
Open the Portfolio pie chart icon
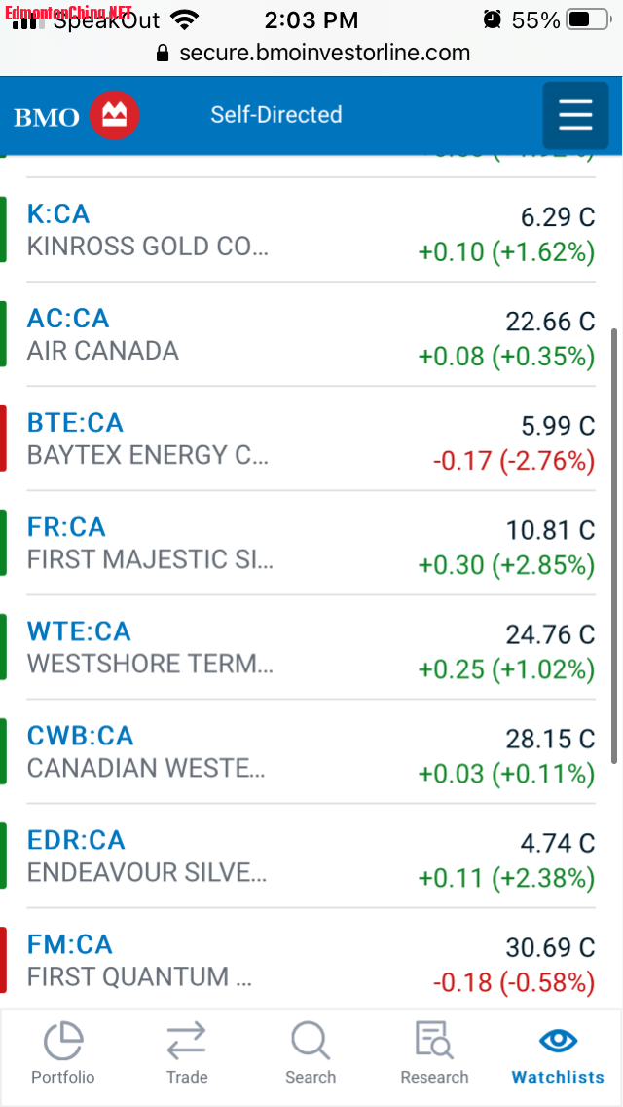coord(63,1042)
